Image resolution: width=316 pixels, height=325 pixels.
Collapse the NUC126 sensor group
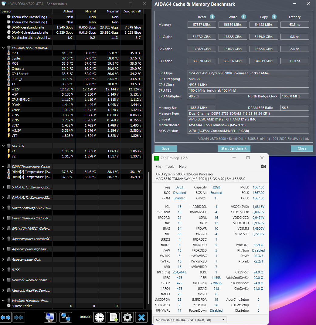[x=3, y=146]
